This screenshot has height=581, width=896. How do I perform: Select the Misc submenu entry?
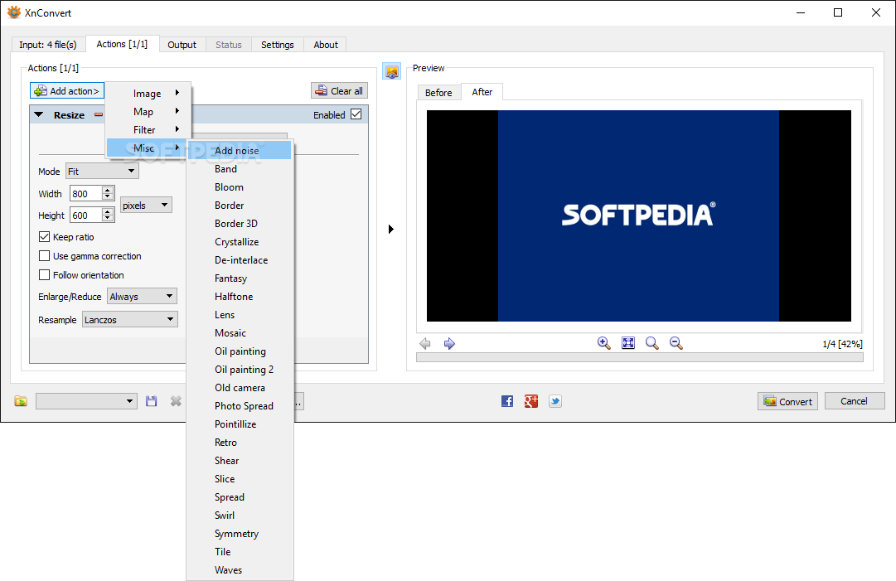[x=148, y=148]
